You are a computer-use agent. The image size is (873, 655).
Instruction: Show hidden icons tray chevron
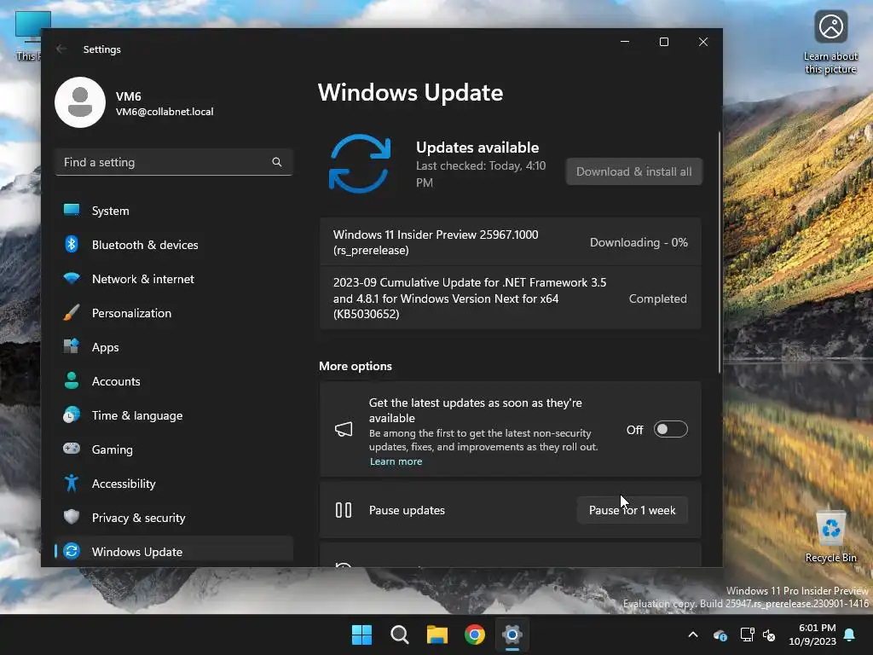tap(693, 635)
